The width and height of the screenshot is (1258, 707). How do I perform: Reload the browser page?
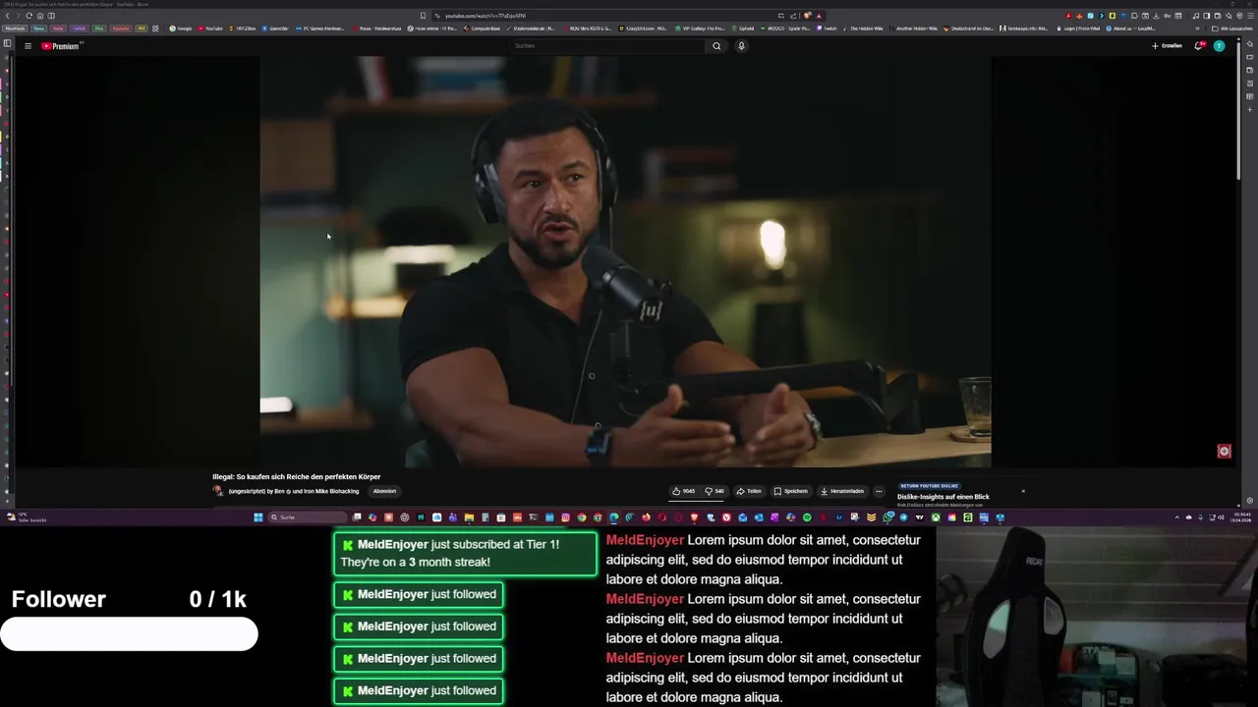pyautogui.click(x=29, y=16)
